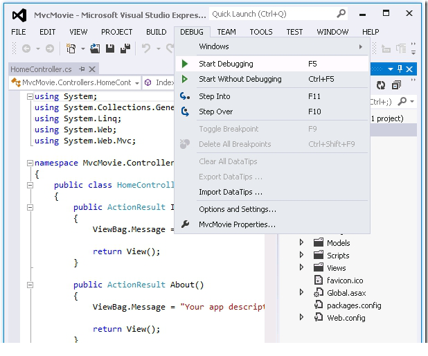Screen dimensions: 428x356
Task: Click the wrench icon beside MvcMovie Properties
Action: point(185,224)
